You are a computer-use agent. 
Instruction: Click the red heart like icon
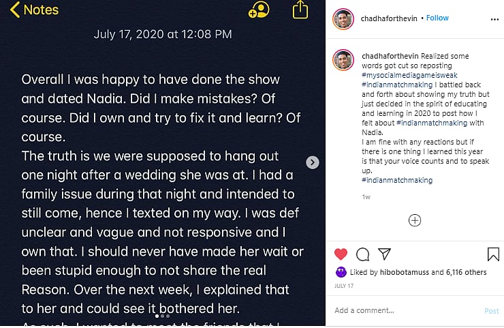click(x=341, y=254)
